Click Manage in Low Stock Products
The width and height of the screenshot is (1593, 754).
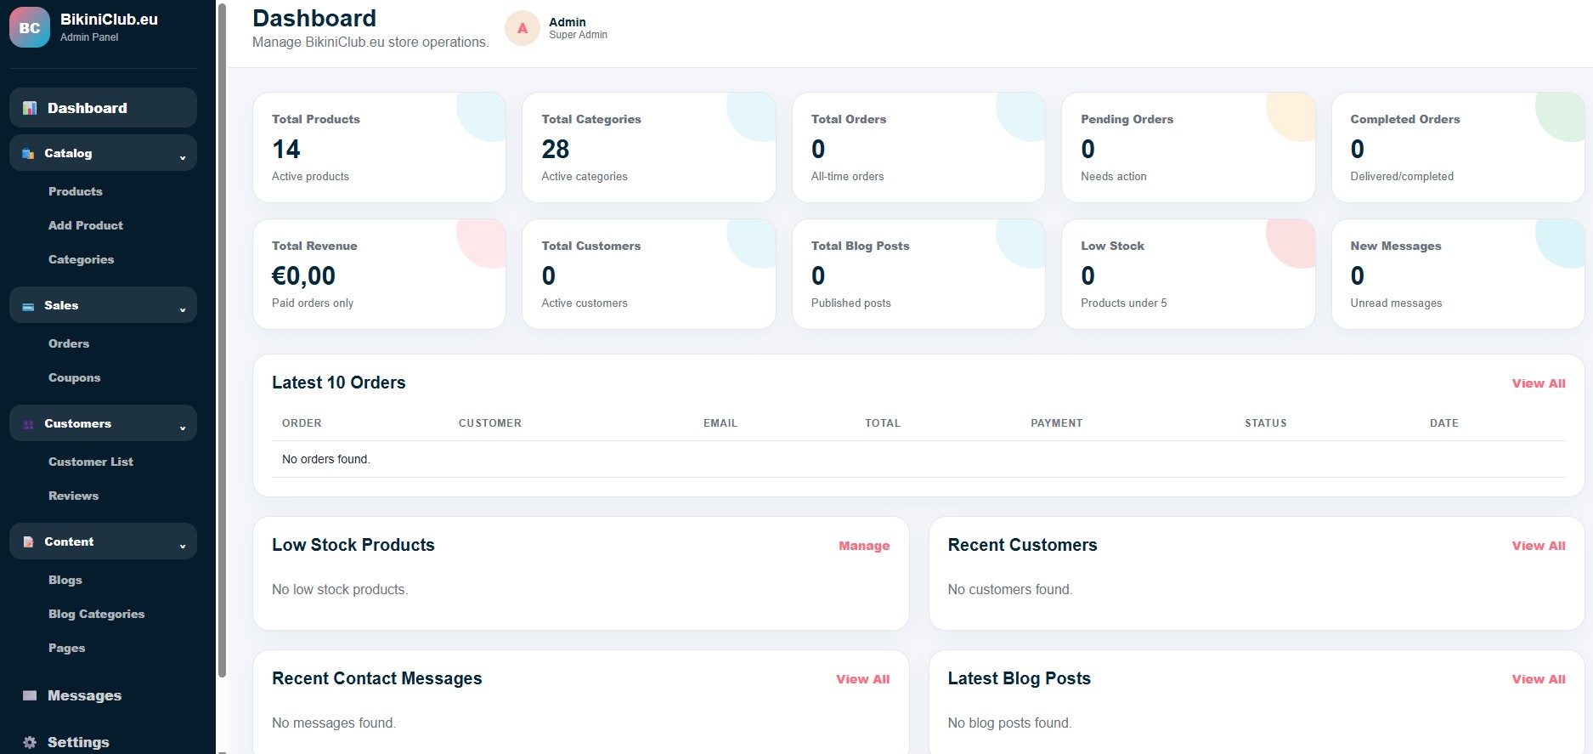[864, 546]
